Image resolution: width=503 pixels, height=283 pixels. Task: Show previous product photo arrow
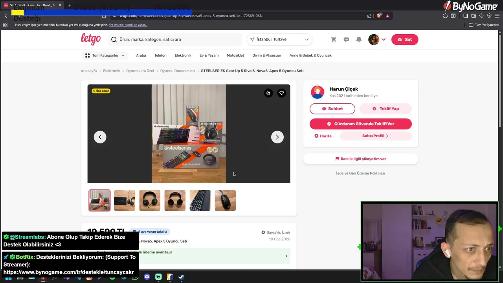click(100, 137)
